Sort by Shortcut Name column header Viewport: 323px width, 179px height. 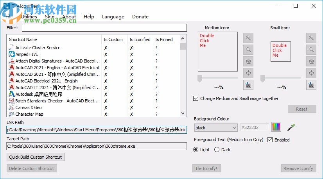pos(54,39)
